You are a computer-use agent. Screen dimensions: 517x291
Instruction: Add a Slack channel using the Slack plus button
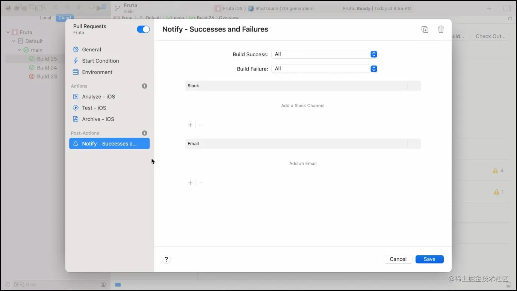tap(190, 125)
